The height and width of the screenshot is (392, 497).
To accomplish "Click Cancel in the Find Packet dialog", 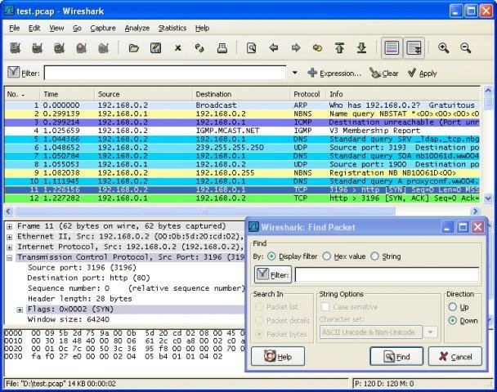I will pos(454,357).
